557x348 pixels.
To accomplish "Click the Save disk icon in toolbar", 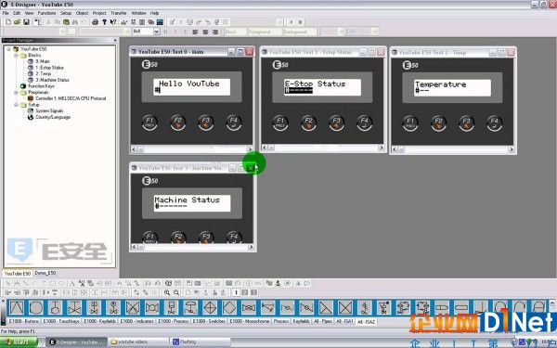I will click(x=26, y=22).
